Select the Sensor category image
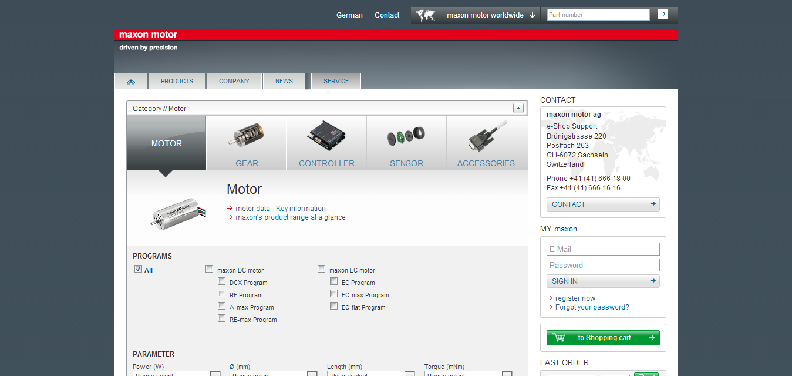 (406, 137)
